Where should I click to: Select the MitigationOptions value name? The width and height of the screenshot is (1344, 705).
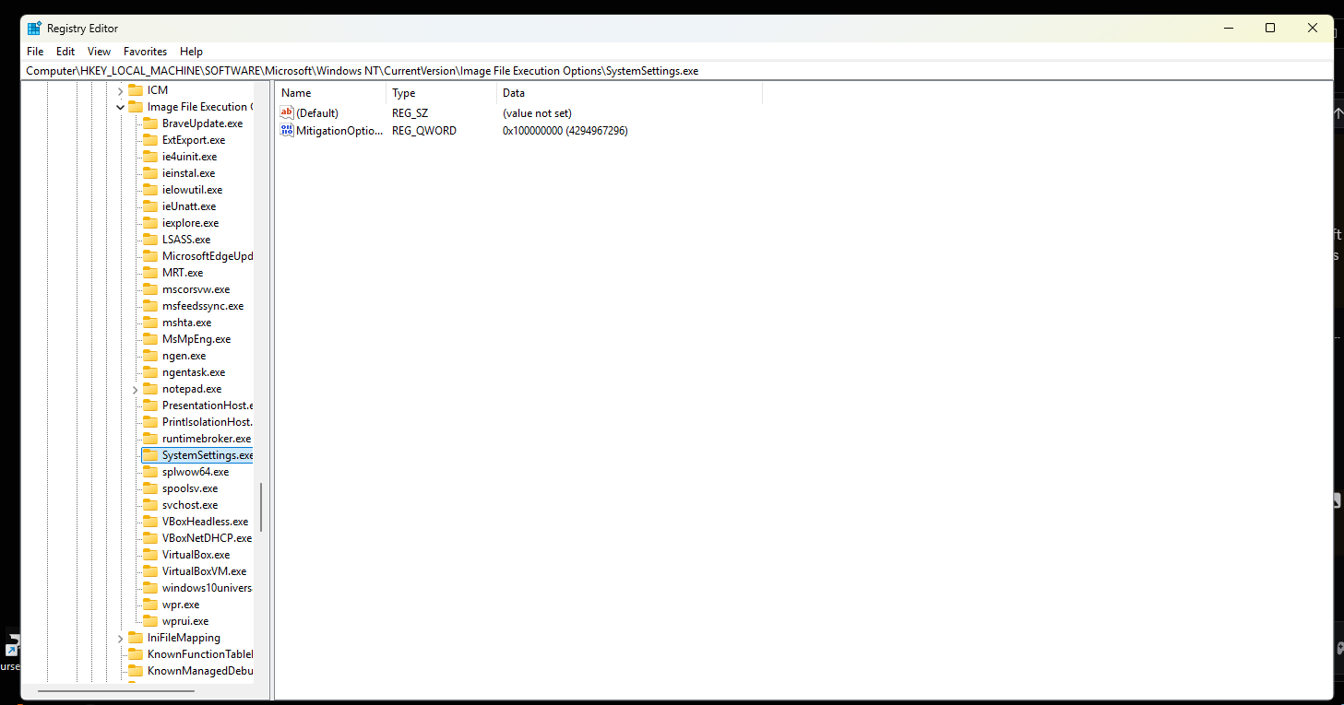tap(339, 131)
